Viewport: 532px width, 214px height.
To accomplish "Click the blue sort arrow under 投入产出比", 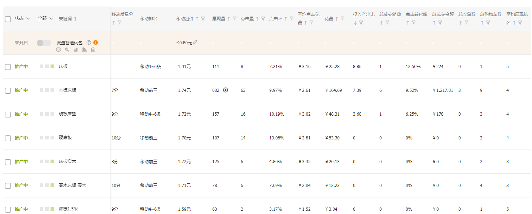I will tap(355, 23).
